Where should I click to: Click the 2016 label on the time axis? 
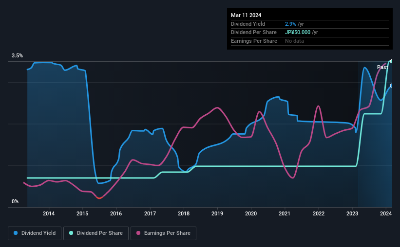coord(116,213)
